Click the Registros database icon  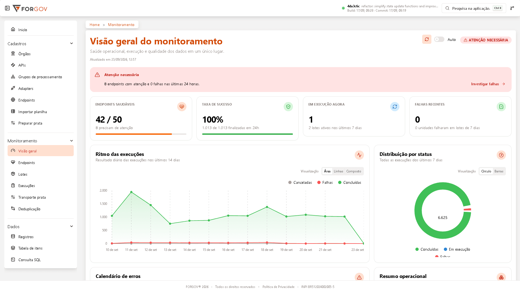(13, 237)
